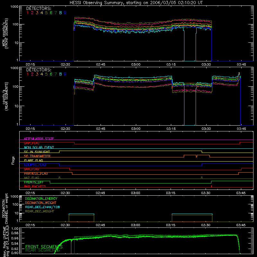
Task: Click detector 9 in front segments legend
Action: tap(65, 13)
